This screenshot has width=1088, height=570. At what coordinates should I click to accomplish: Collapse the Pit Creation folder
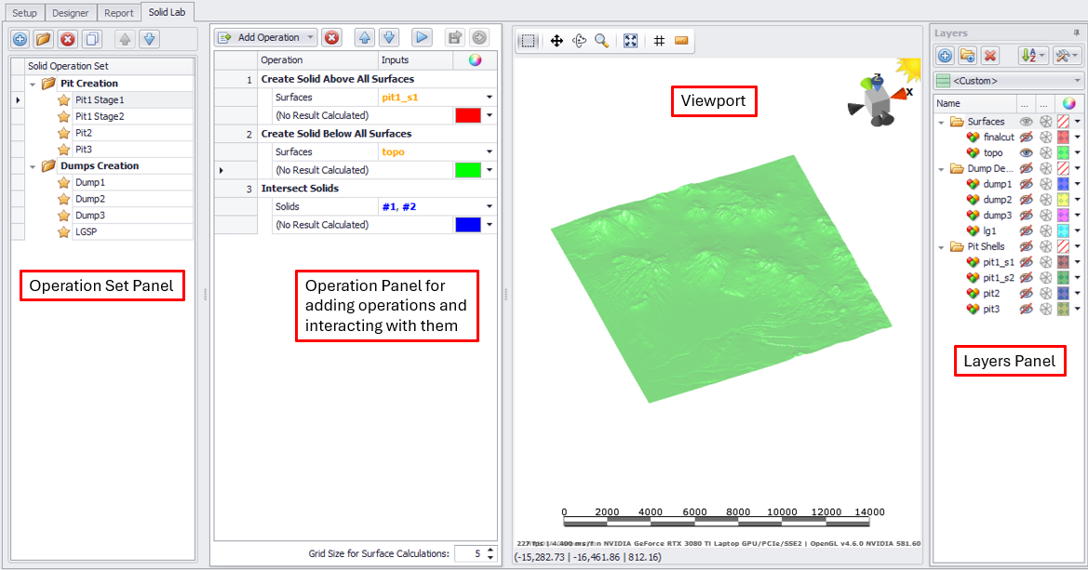pos(33,84)
